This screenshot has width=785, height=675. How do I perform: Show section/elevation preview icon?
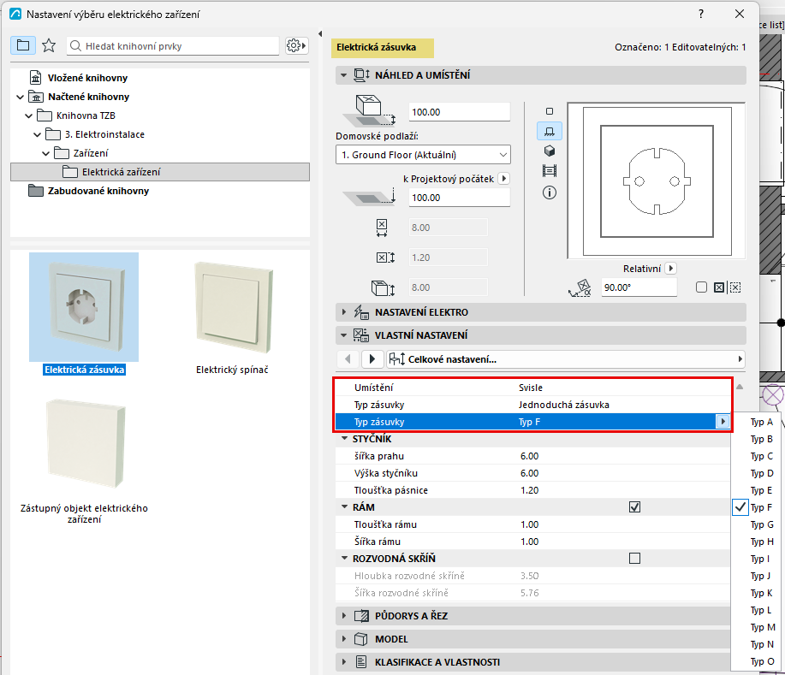pyautogui.click(x=550, y=171)
